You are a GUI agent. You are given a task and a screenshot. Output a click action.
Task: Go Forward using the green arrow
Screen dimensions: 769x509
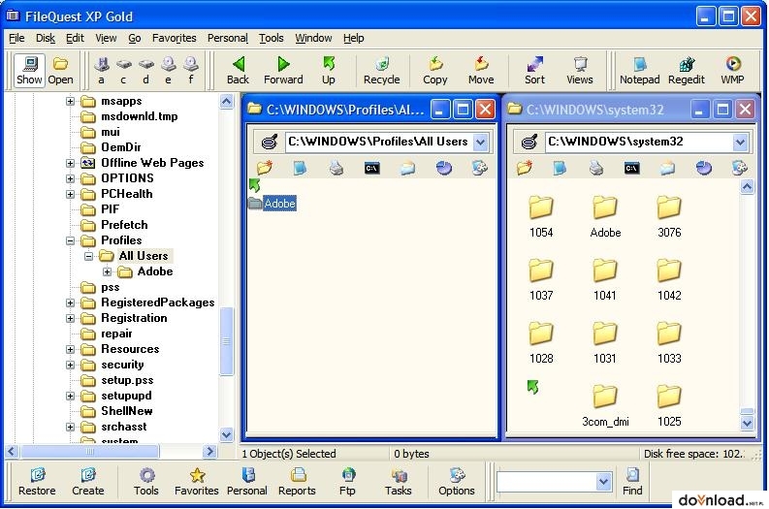[x=283, y=71]
